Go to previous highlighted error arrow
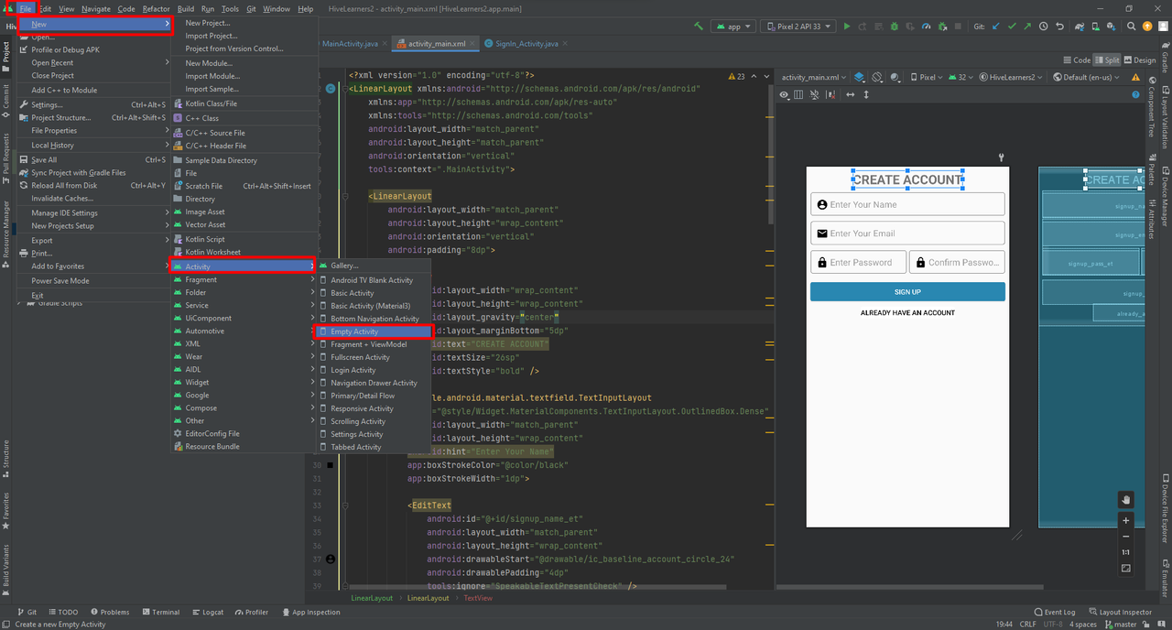The width and height of the screenshot is (1172, 630). click(x=753, y=76)
